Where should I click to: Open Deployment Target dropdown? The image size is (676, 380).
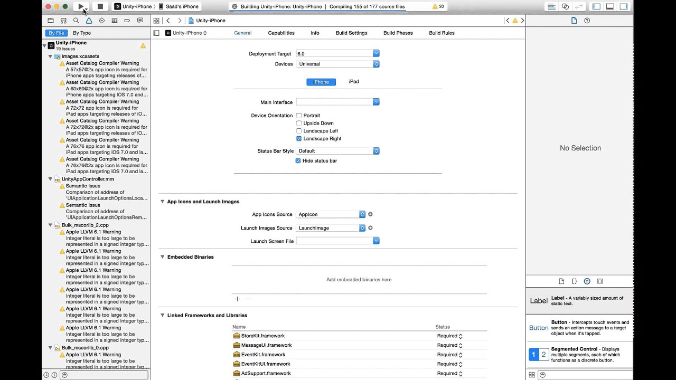pyautogui.click(x=376, y=53)
